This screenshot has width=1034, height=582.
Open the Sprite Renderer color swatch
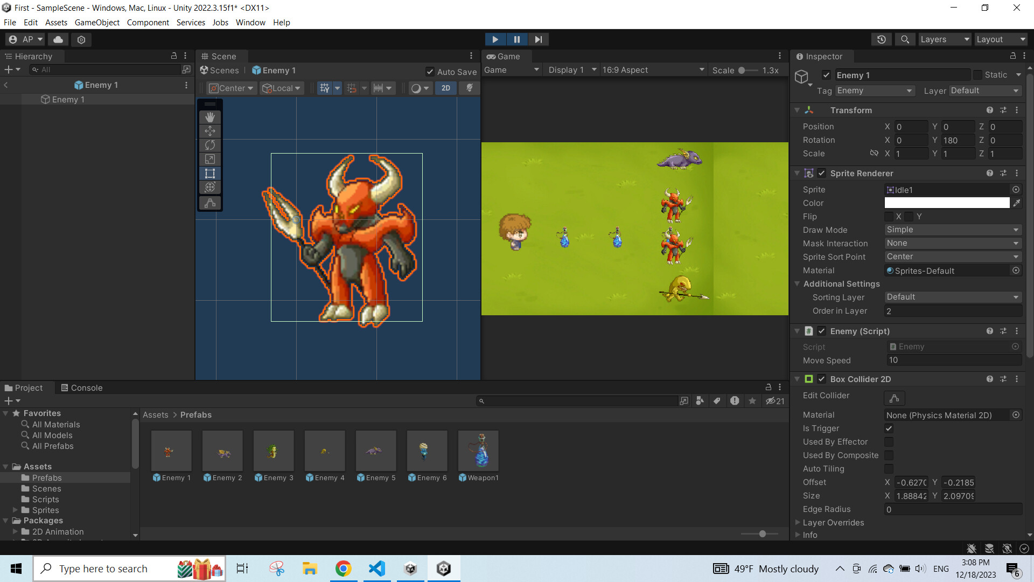(x=947, y=203)
